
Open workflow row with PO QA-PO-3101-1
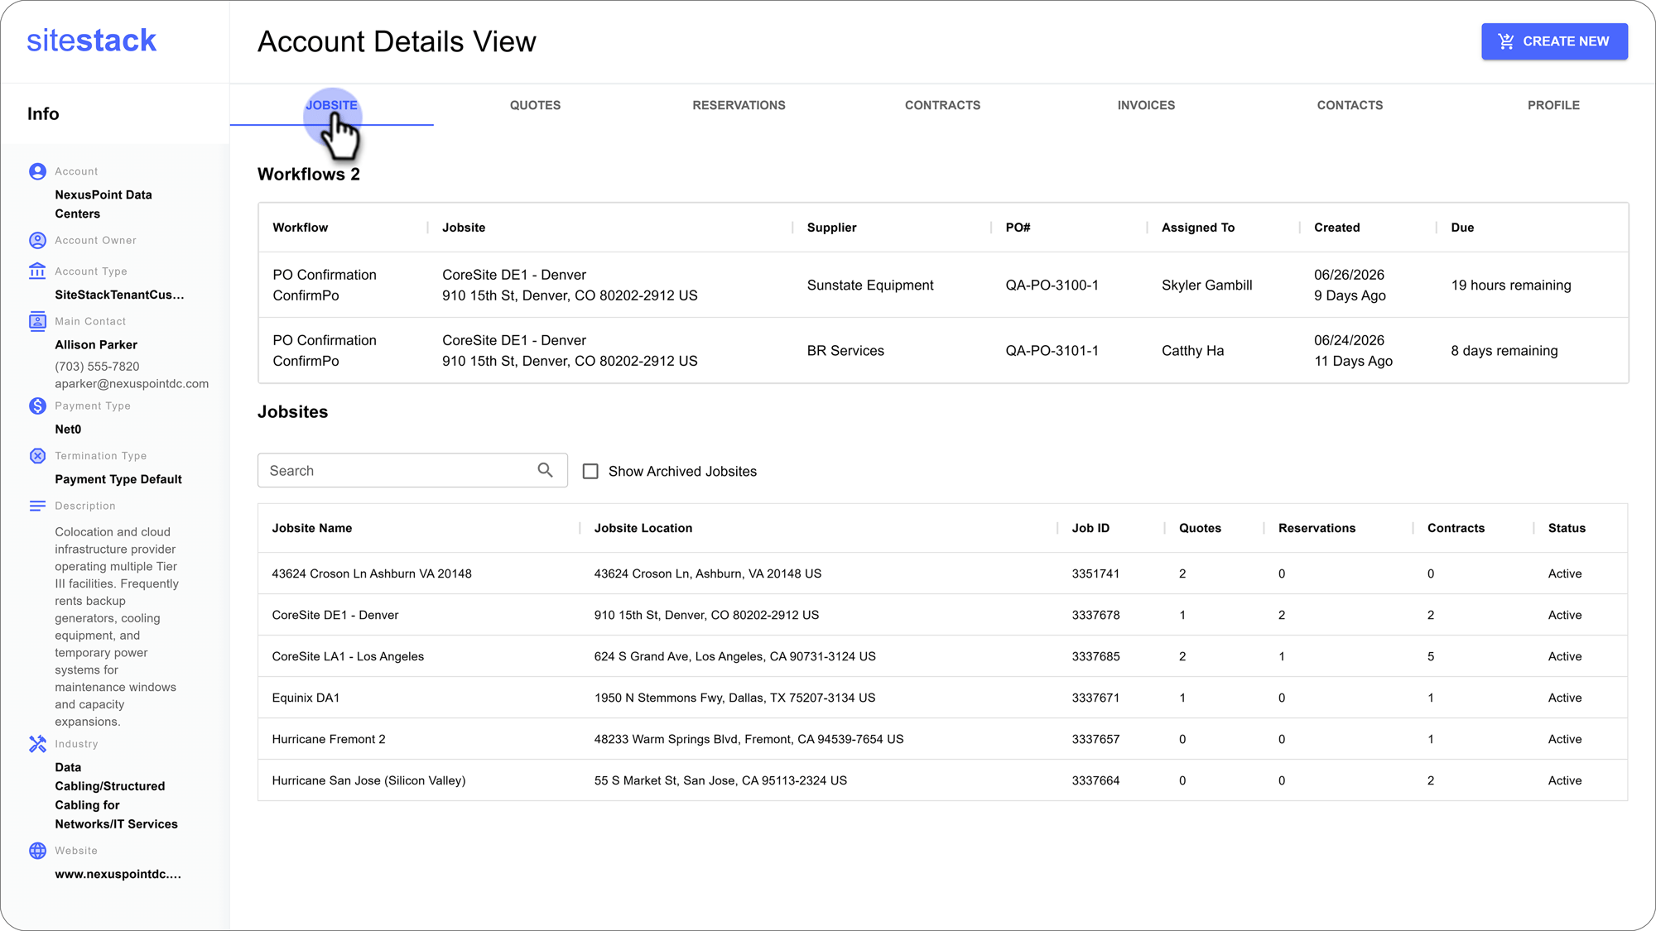943,350
